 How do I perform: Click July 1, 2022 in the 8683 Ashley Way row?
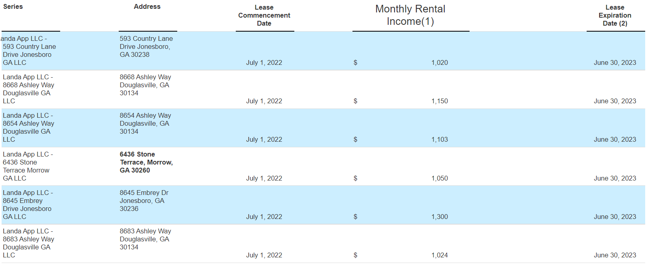point(264,255)
